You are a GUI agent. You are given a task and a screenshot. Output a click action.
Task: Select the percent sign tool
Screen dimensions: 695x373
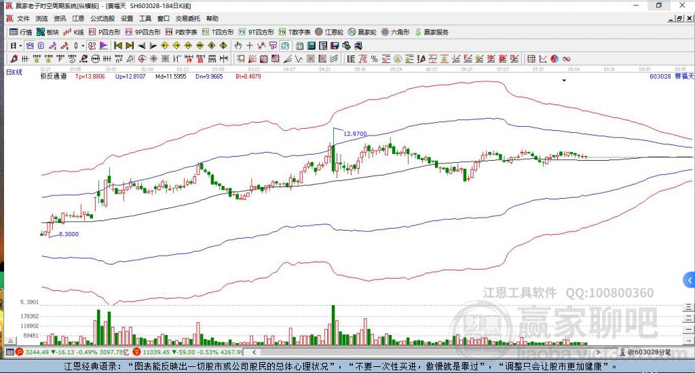click(x=374, y=58)
